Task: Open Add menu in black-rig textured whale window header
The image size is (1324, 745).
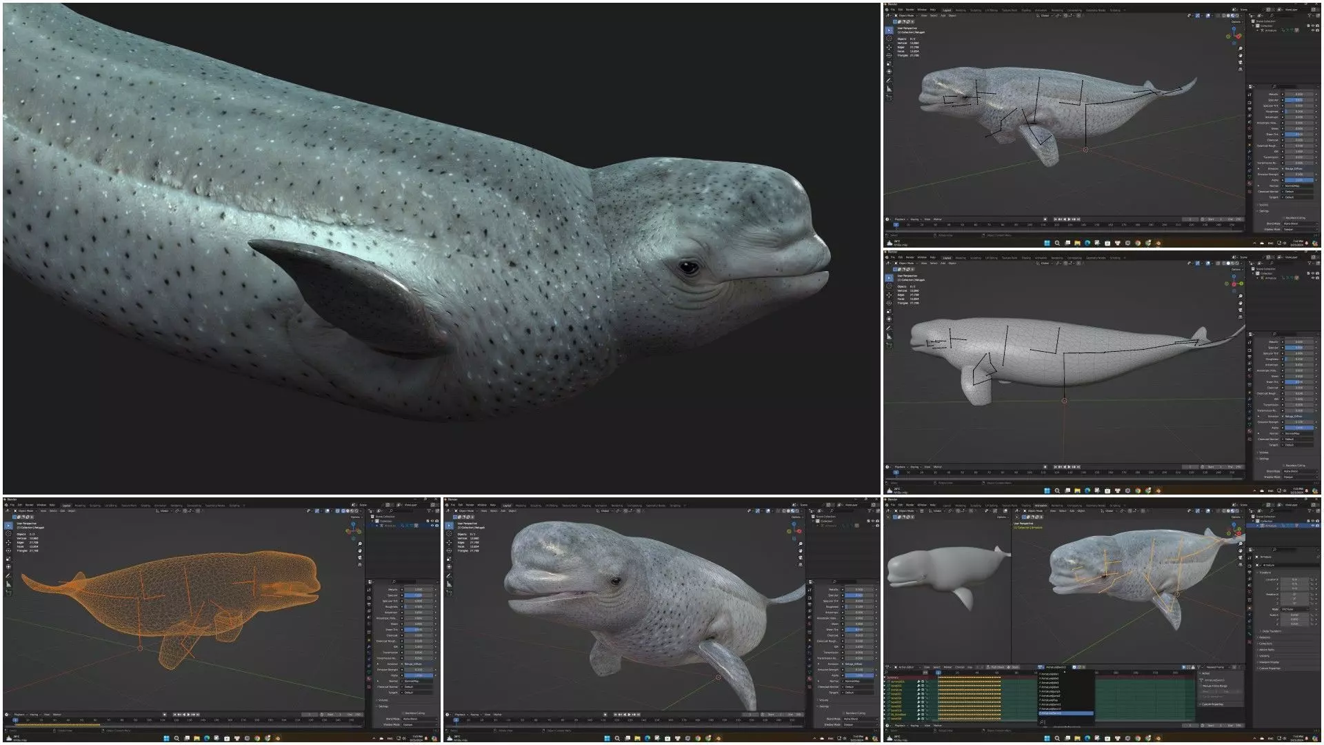Action: 942,15
